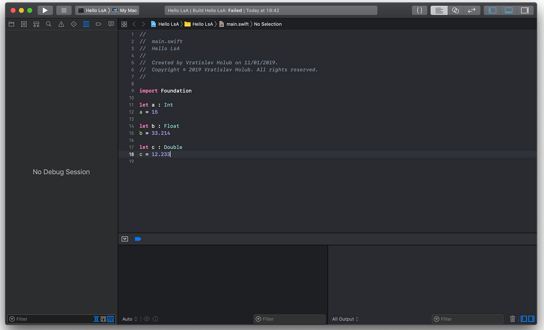Open the project navigator
Viewport: 544px width, 330px height.
[x=11, y=24]
